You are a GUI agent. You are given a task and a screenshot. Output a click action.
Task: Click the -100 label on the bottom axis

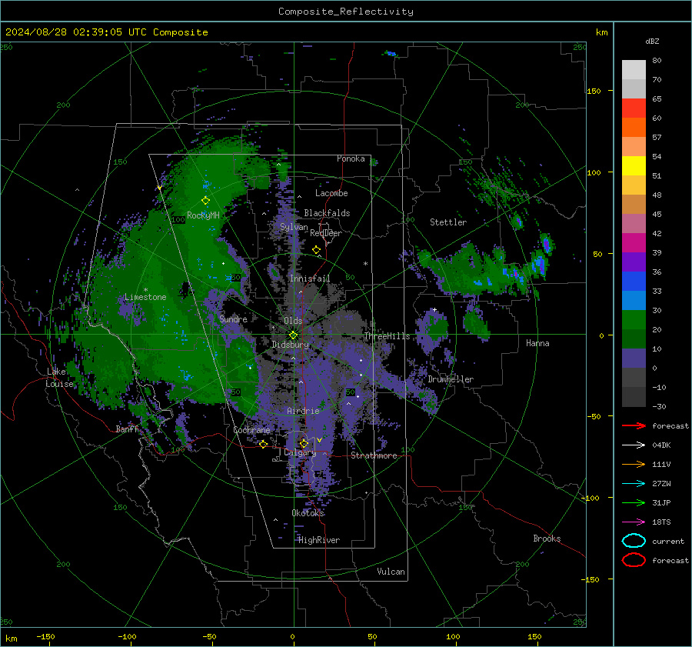pyautogui.click(x=127, y=637)
